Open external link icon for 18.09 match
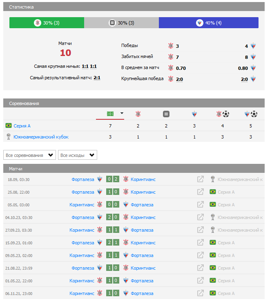 200,179
